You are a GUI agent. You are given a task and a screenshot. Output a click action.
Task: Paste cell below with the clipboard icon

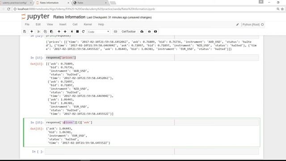coord(52,32)
